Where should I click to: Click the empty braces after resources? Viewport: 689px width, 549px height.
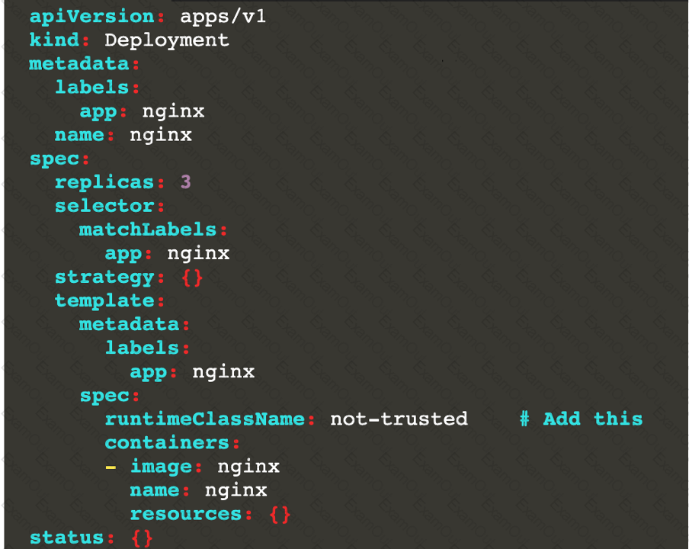[x=280, y=514]
